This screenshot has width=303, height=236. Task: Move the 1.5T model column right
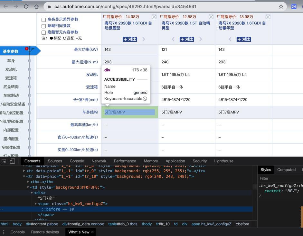pos(201,39)
